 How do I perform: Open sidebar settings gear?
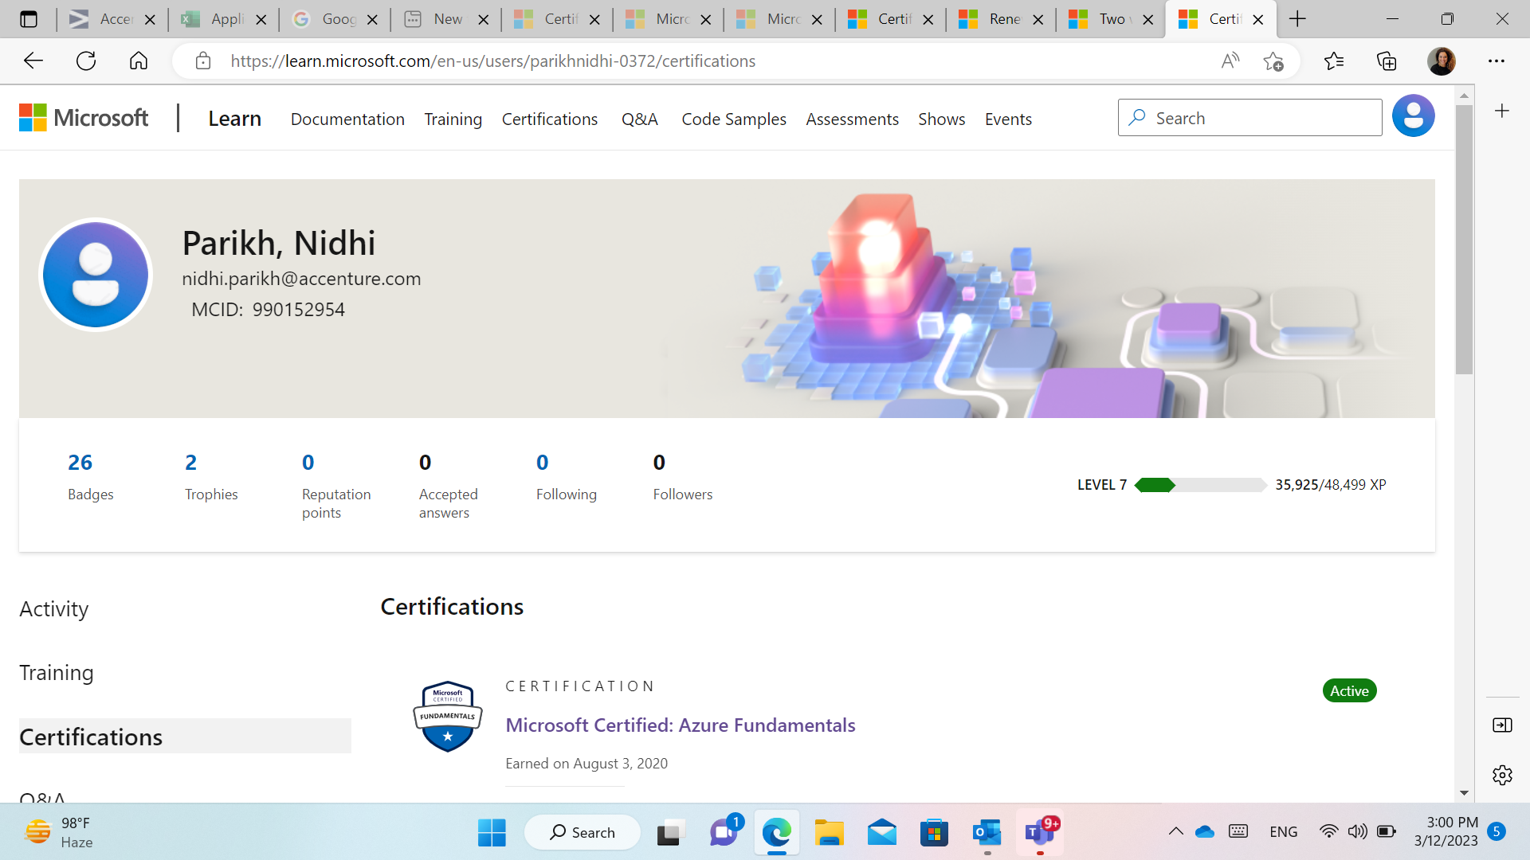[1502, 775]
